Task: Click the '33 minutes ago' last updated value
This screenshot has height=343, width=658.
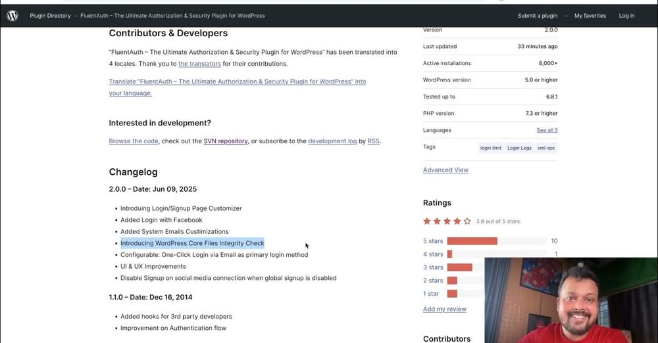Action: point(537,47)
